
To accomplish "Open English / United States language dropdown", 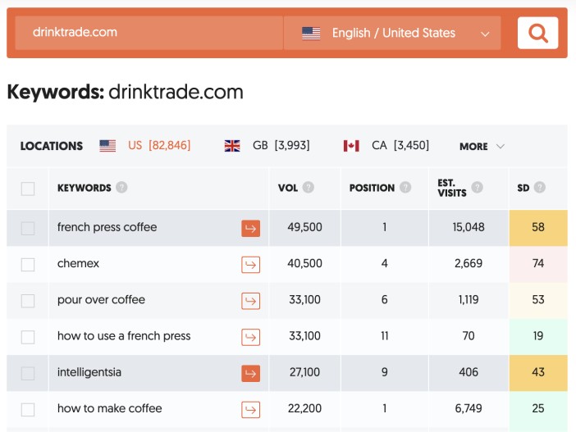I will [392, 33].
